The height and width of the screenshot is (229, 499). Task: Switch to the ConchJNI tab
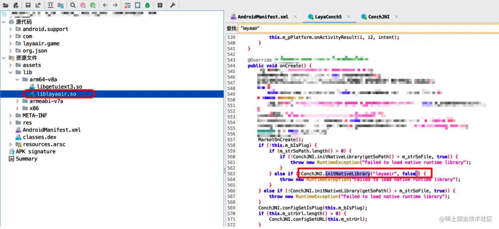(379, 17)
